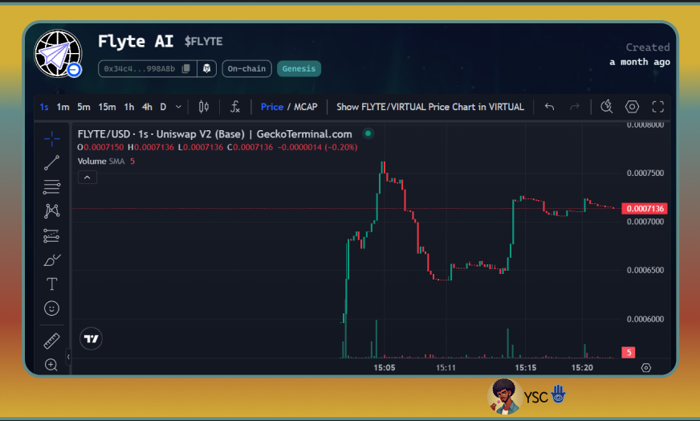The height and width of the screenshot is (421, 700).
Task: Click the current price label 0.0007136
Action: [x=645, y=208]
